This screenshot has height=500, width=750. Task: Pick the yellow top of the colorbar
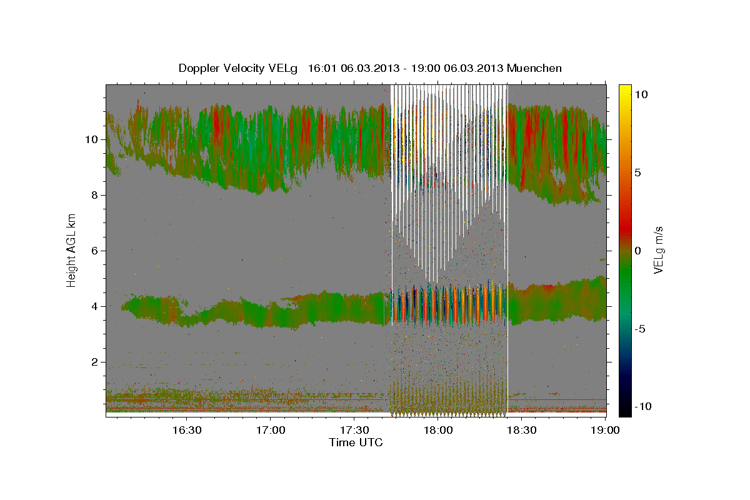click(624, 91)
